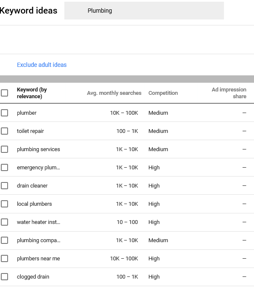The height and width of the screenshot is (290, 254).
Task: Sort by Competition column header
Action: coord(163,93)
